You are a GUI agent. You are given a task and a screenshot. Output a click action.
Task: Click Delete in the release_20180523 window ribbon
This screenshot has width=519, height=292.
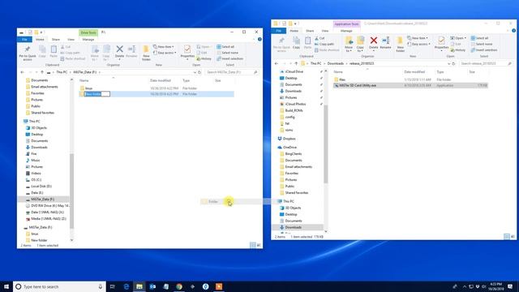(373, 43)
